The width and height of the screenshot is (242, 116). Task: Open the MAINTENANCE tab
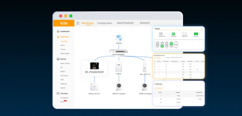[125, 23]
